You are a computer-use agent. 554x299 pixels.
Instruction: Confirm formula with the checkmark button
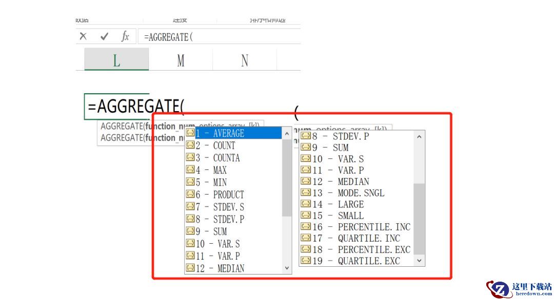(104, 36)
